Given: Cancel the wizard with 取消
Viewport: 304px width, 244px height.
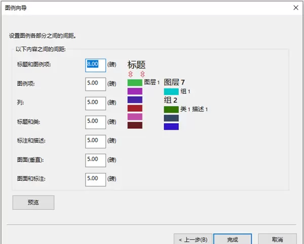Looking at the screenshot, I should pyautogui.click(x=277, y=239).
